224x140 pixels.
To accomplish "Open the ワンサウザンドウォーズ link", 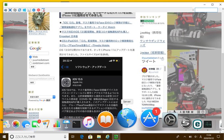I will [153, 43].
